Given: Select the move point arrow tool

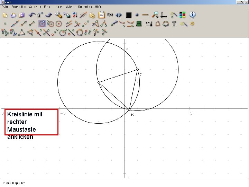Looking at the screenshot, I should pos(114,24).
